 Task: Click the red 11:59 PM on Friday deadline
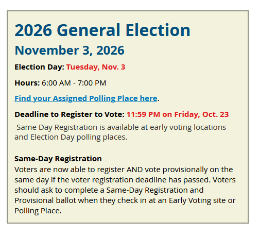(x=178, y=114)
